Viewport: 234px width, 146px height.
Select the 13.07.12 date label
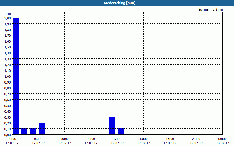223,143
